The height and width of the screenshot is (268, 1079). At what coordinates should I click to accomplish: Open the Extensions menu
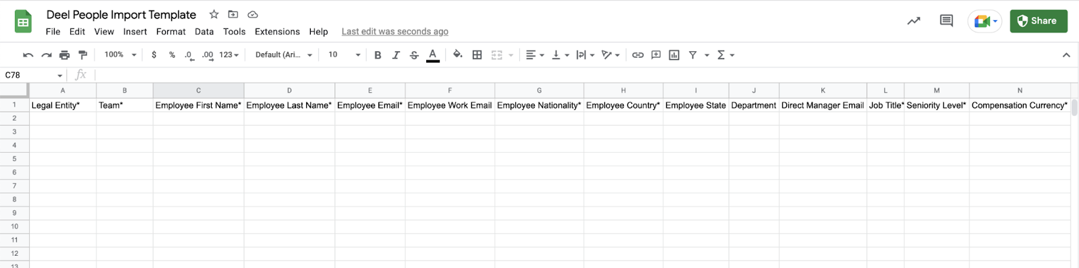[x=277, y=32]
